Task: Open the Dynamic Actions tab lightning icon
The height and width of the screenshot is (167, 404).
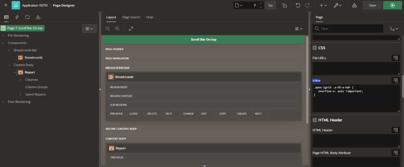Action: pos(17,17)
